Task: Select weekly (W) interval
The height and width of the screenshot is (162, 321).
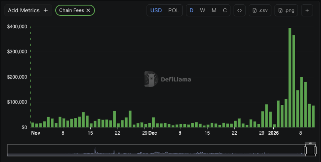Action: coord(203,10)
